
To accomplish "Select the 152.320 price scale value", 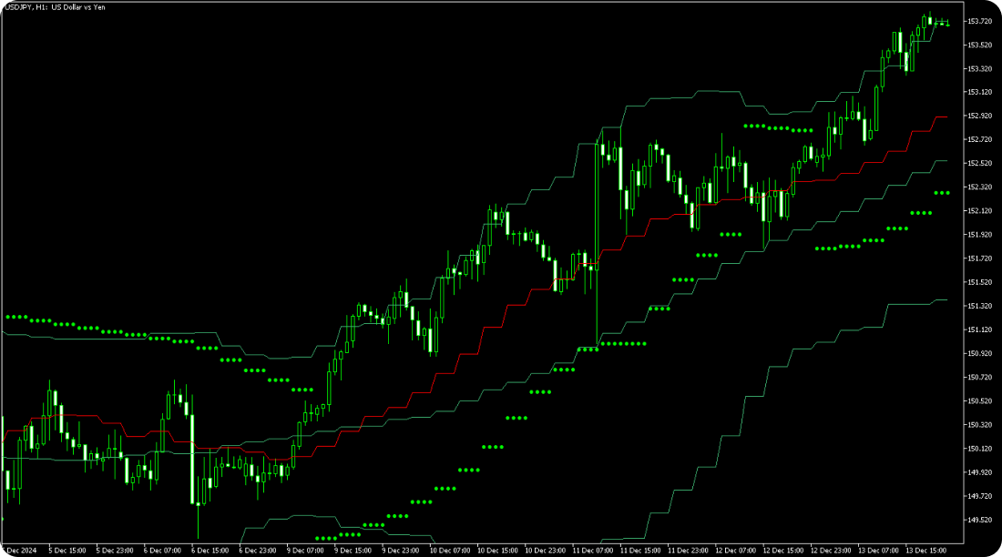I will click(979, 187).
